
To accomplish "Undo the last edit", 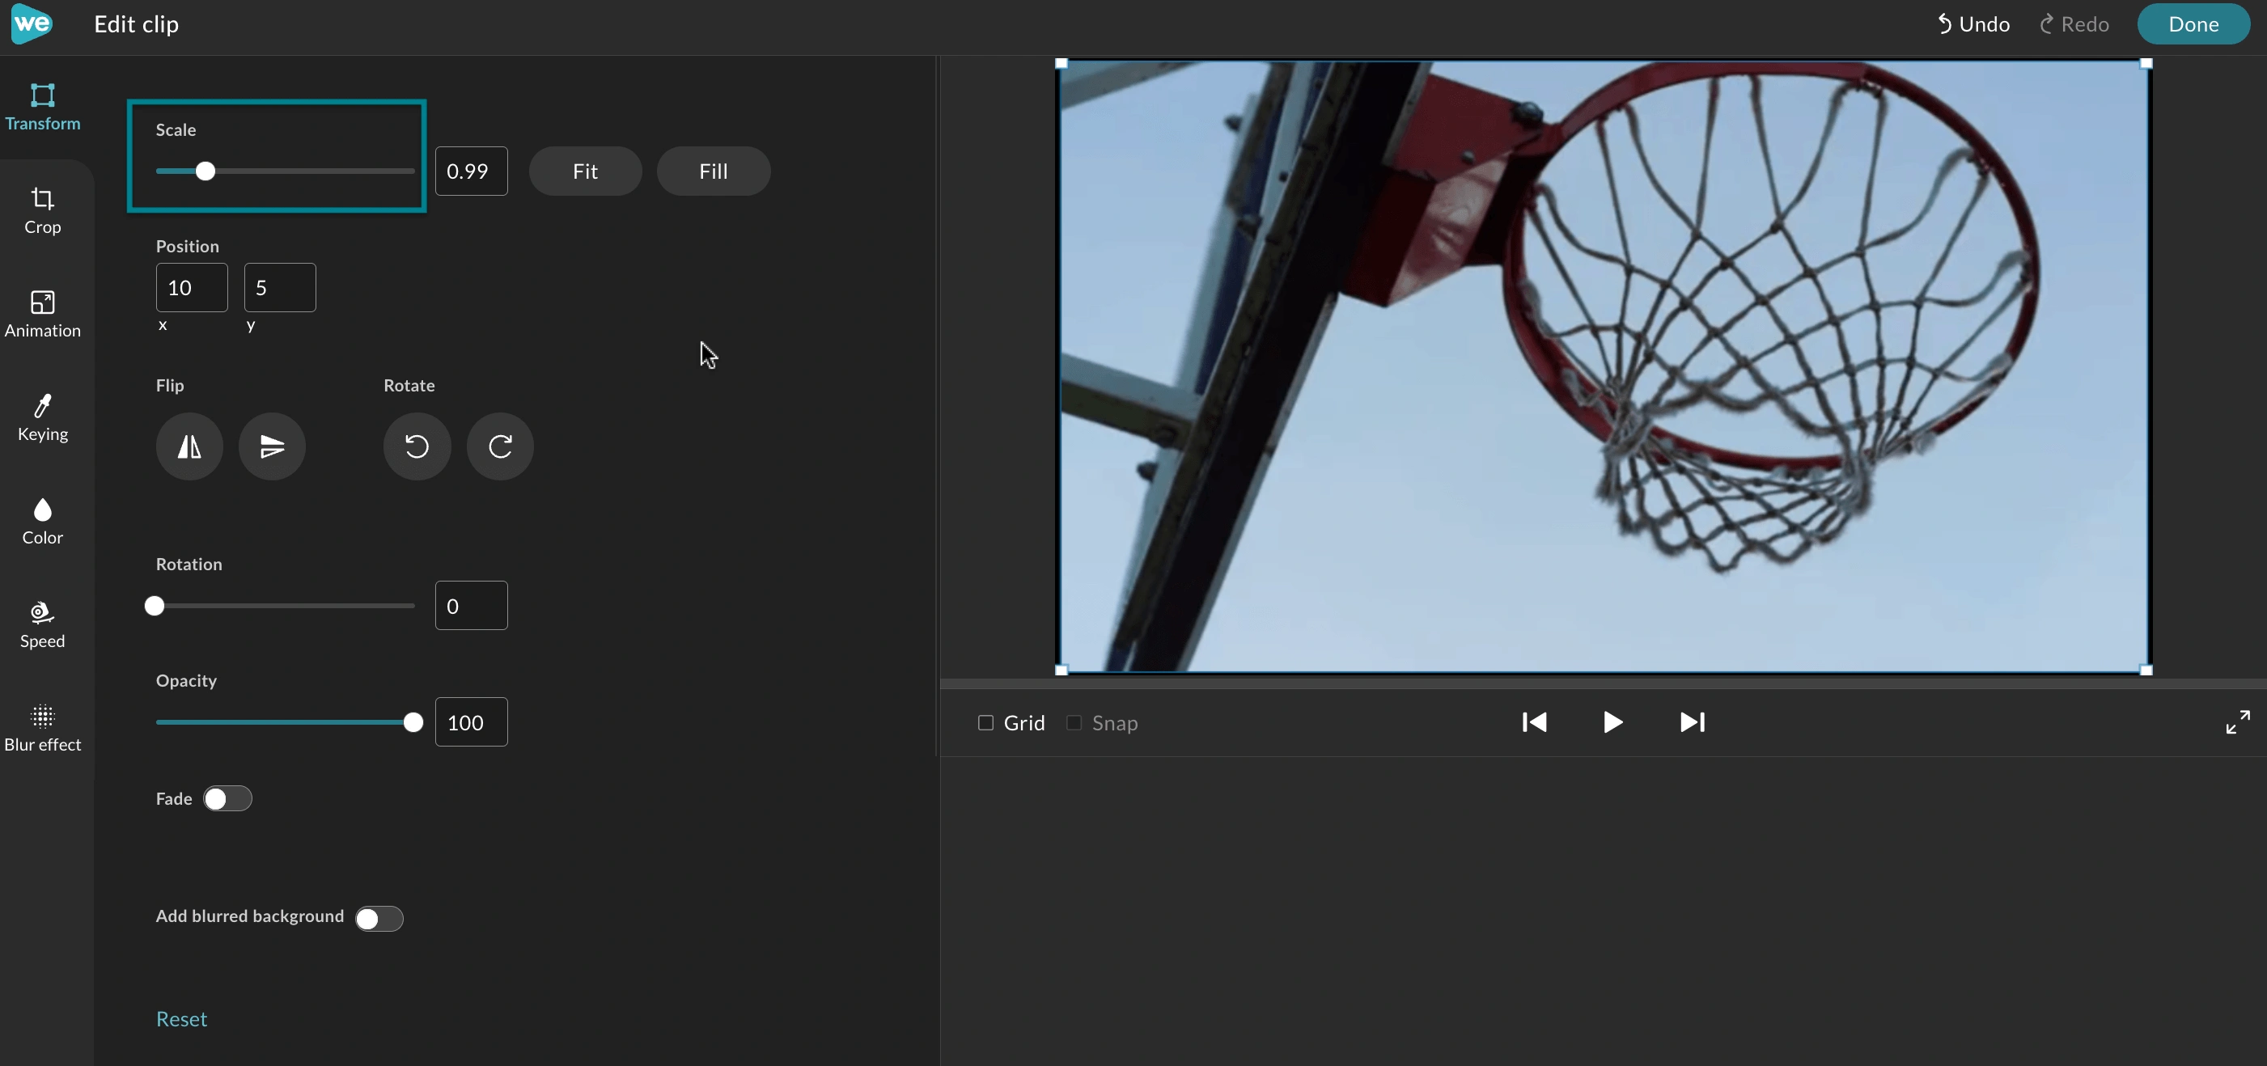I will click(x=1973, y=23).
